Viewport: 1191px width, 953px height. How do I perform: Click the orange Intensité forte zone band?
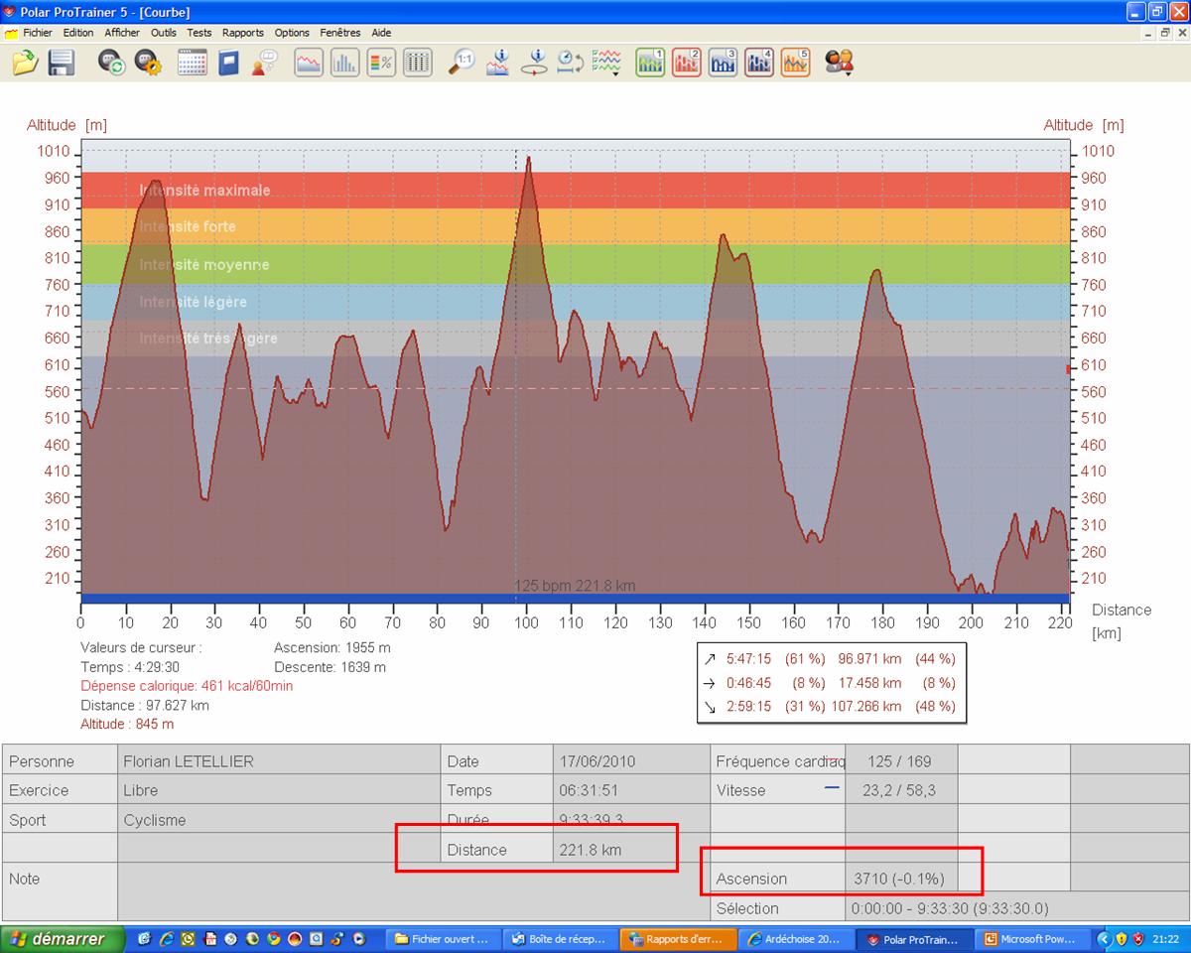575,226
